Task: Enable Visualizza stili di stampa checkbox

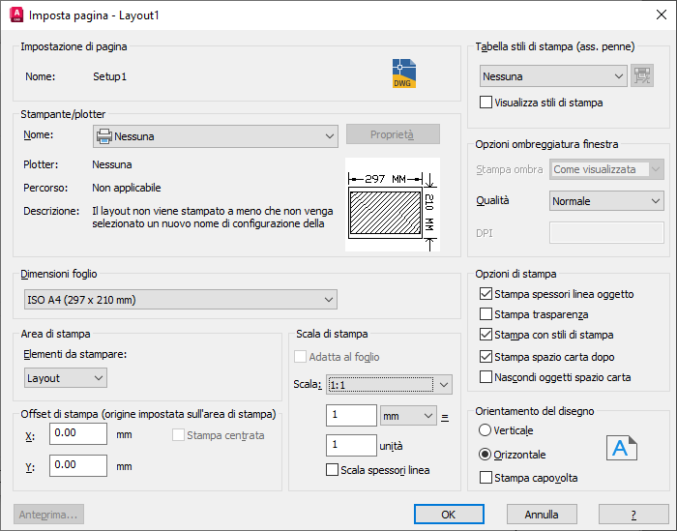Action: 486,103
